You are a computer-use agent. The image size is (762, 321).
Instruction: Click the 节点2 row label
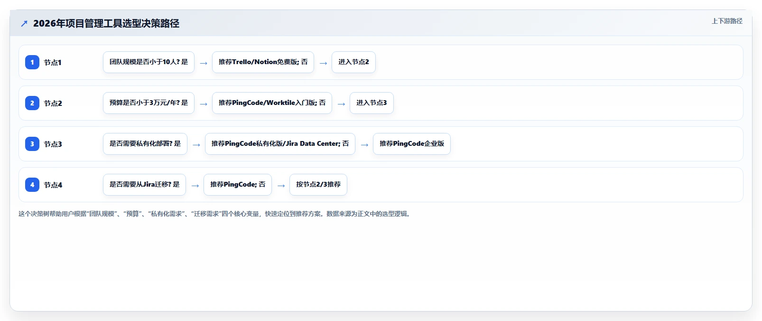point(53,103)
